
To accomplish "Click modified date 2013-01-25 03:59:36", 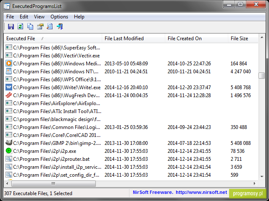I will pos(126,127).
